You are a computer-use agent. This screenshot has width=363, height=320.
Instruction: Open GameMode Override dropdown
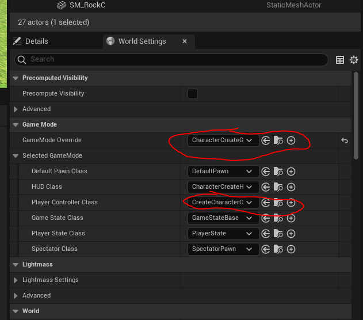click(223, 140)
